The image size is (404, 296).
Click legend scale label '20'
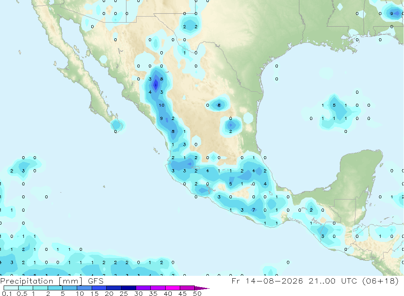click(x=109, y=294)
